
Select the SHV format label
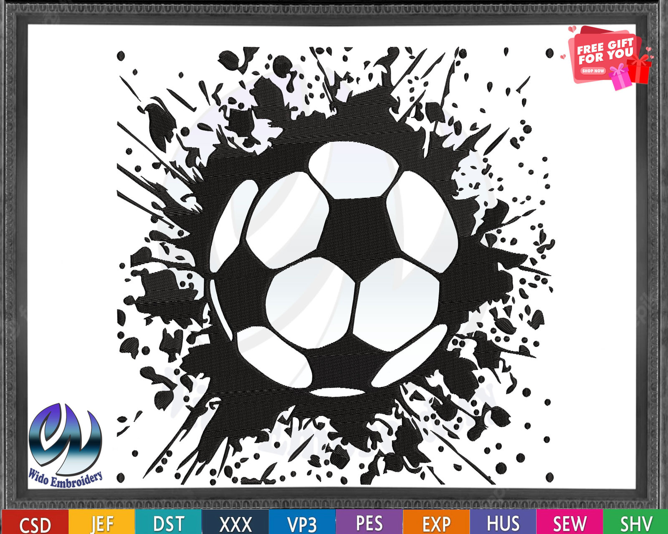click(635, 522)
